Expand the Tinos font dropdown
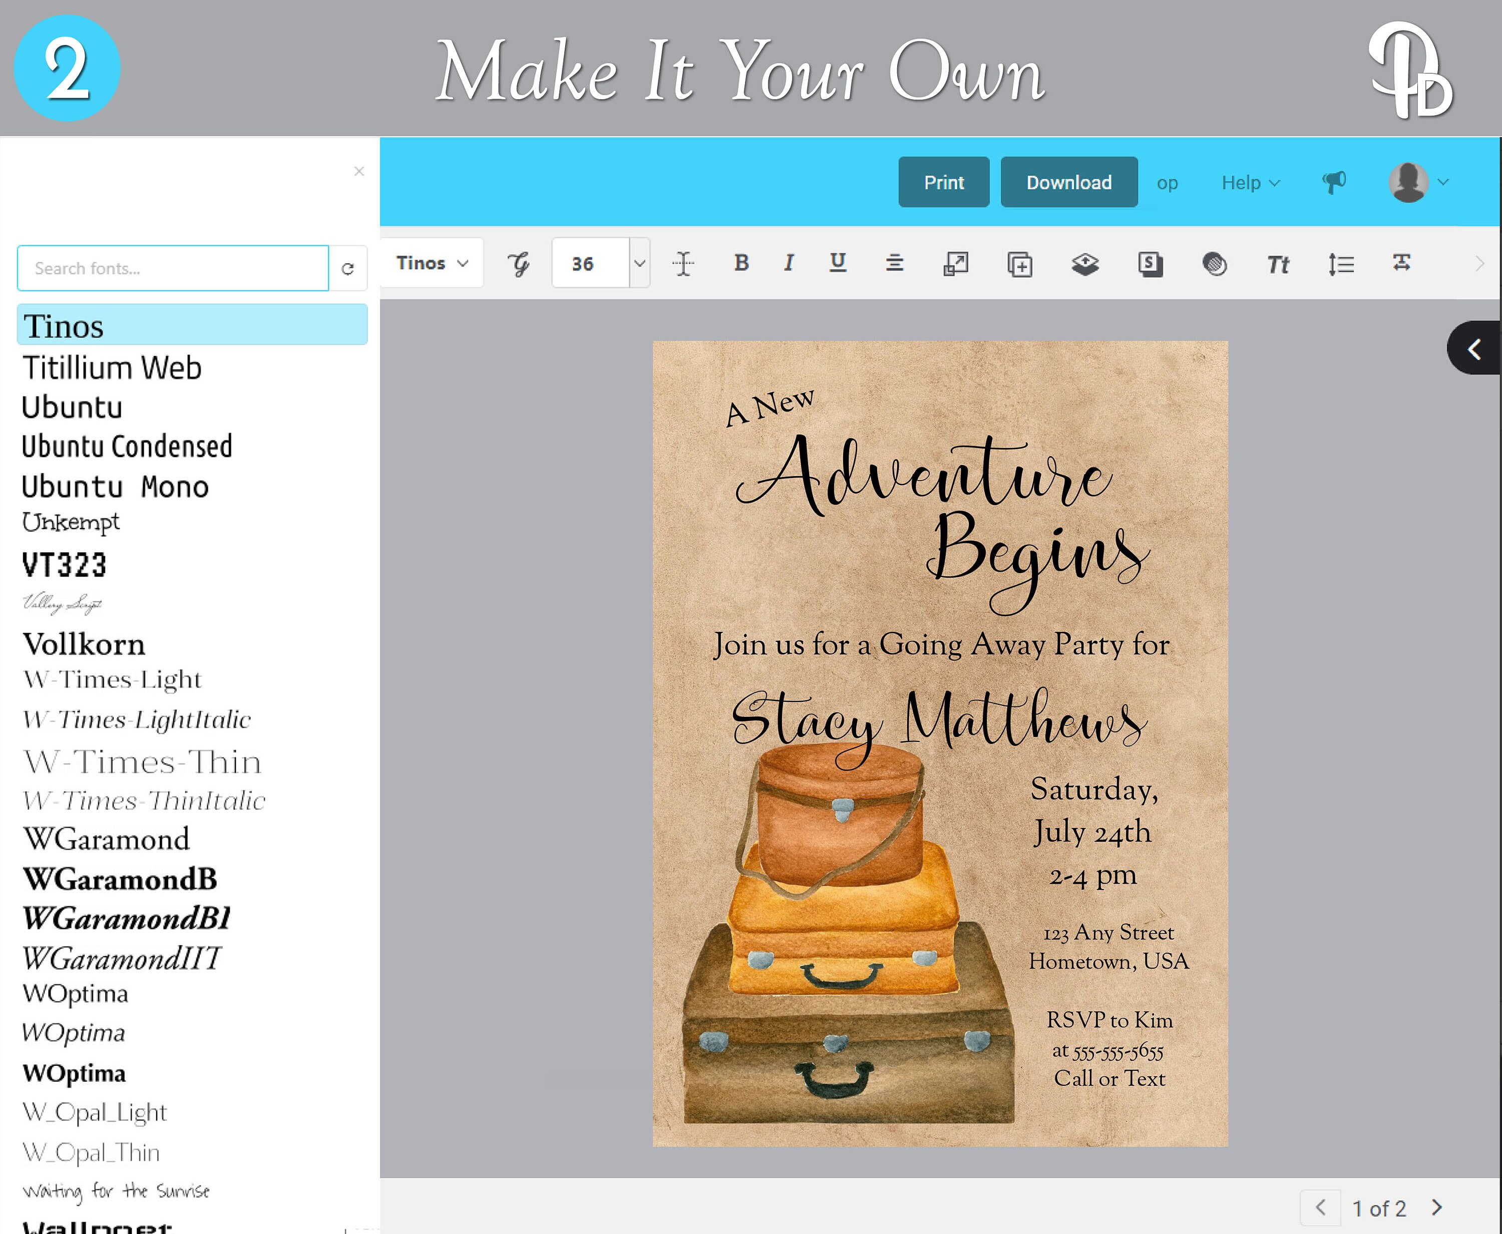Image resolution: width=1502 pixels, height=1234 pixels. pyautogui.click(x=432, y=263)
